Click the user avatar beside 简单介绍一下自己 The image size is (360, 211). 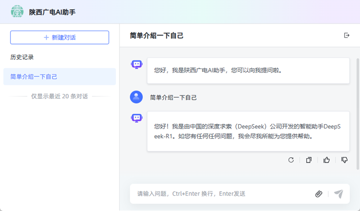coord(136,97)
